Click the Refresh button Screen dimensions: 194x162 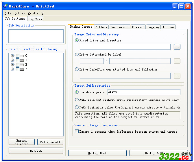tap(36, 151)
